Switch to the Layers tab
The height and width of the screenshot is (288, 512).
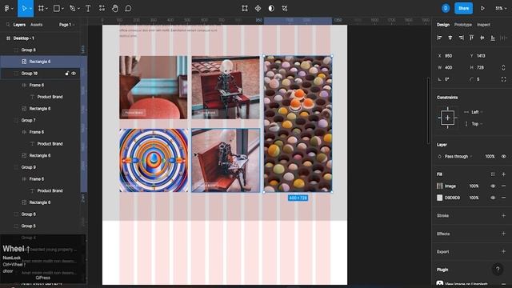click(x=19, y=25)
